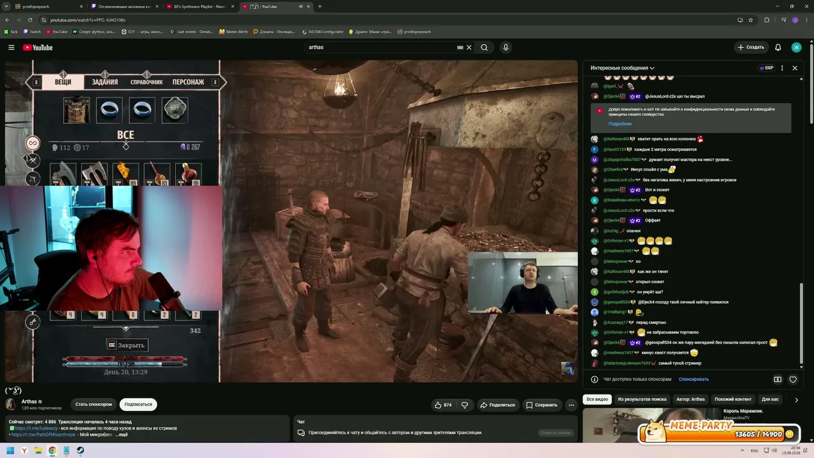The height and width of the screenshot is (458, 814).
Task: Open the YouTube account avatar menu
Action: point(796,48)
